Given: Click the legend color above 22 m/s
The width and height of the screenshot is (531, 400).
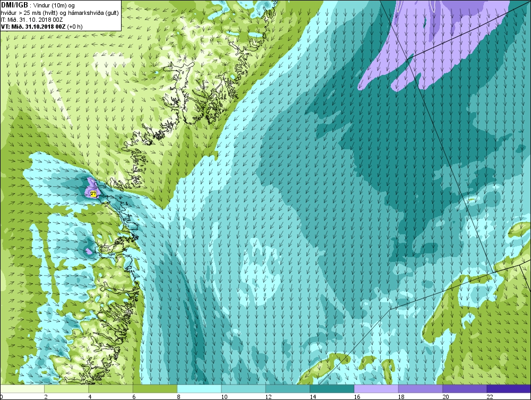Looking at the screenshot, I should [x=509, y=389].
